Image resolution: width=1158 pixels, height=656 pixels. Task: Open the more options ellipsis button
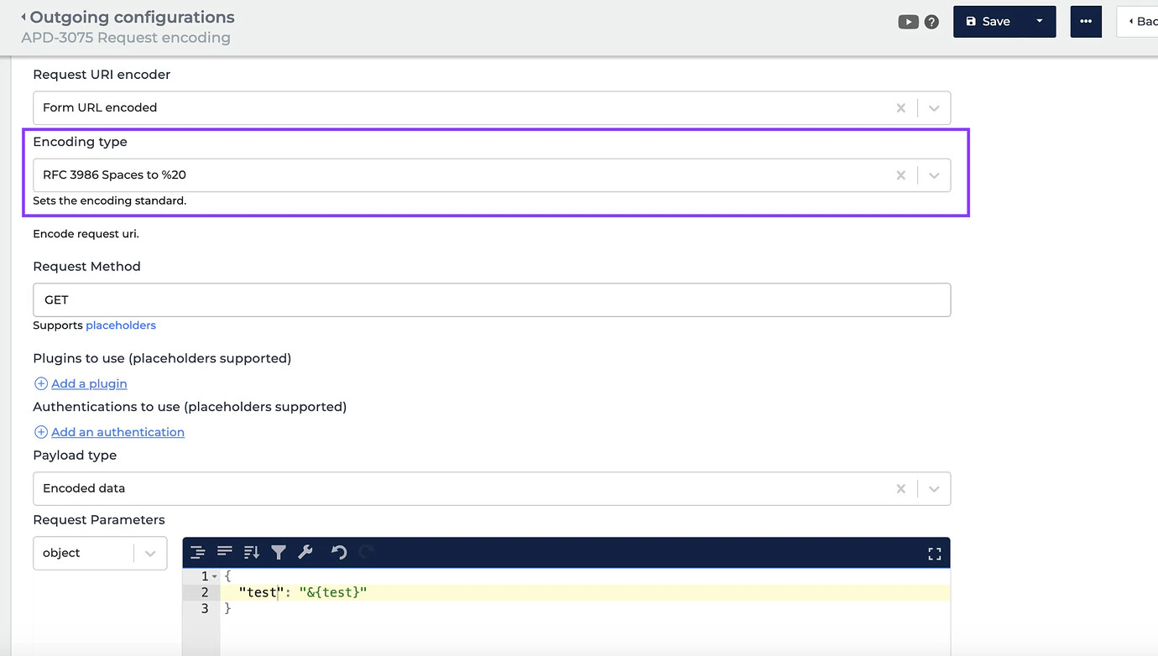(1086, 21)
